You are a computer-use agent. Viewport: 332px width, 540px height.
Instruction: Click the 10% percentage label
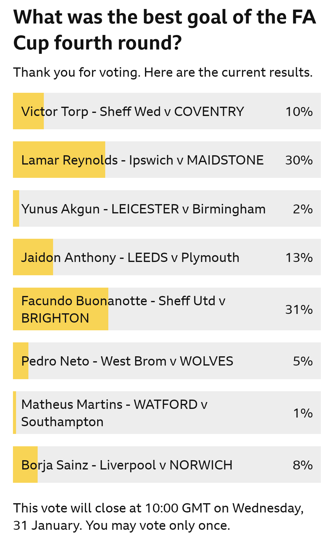pos(299,112)
